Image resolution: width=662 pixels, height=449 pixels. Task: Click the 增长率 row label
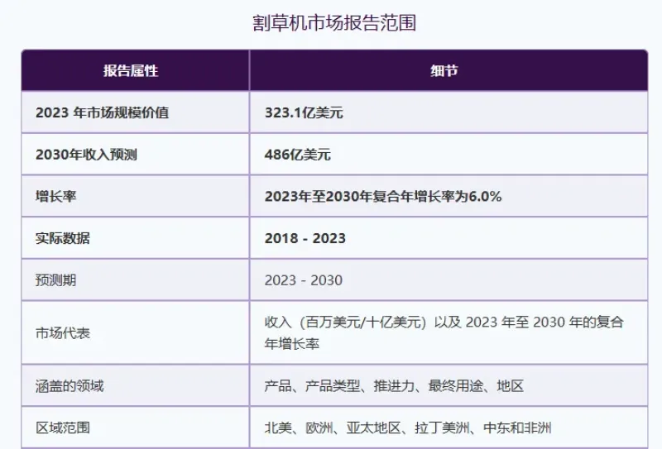pyautogui.click(x=56, y=197)
